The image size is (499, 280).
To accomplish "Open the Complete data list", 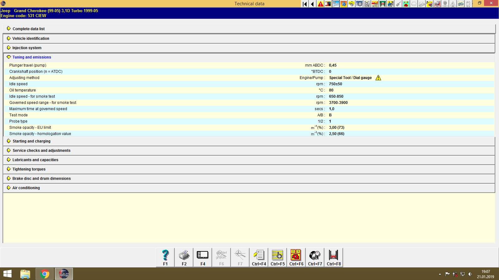I will tap(28, 29).
